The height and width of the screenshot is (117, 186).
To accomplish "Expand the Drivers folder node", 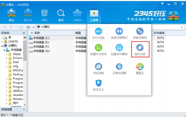I will tap(7, 58).
